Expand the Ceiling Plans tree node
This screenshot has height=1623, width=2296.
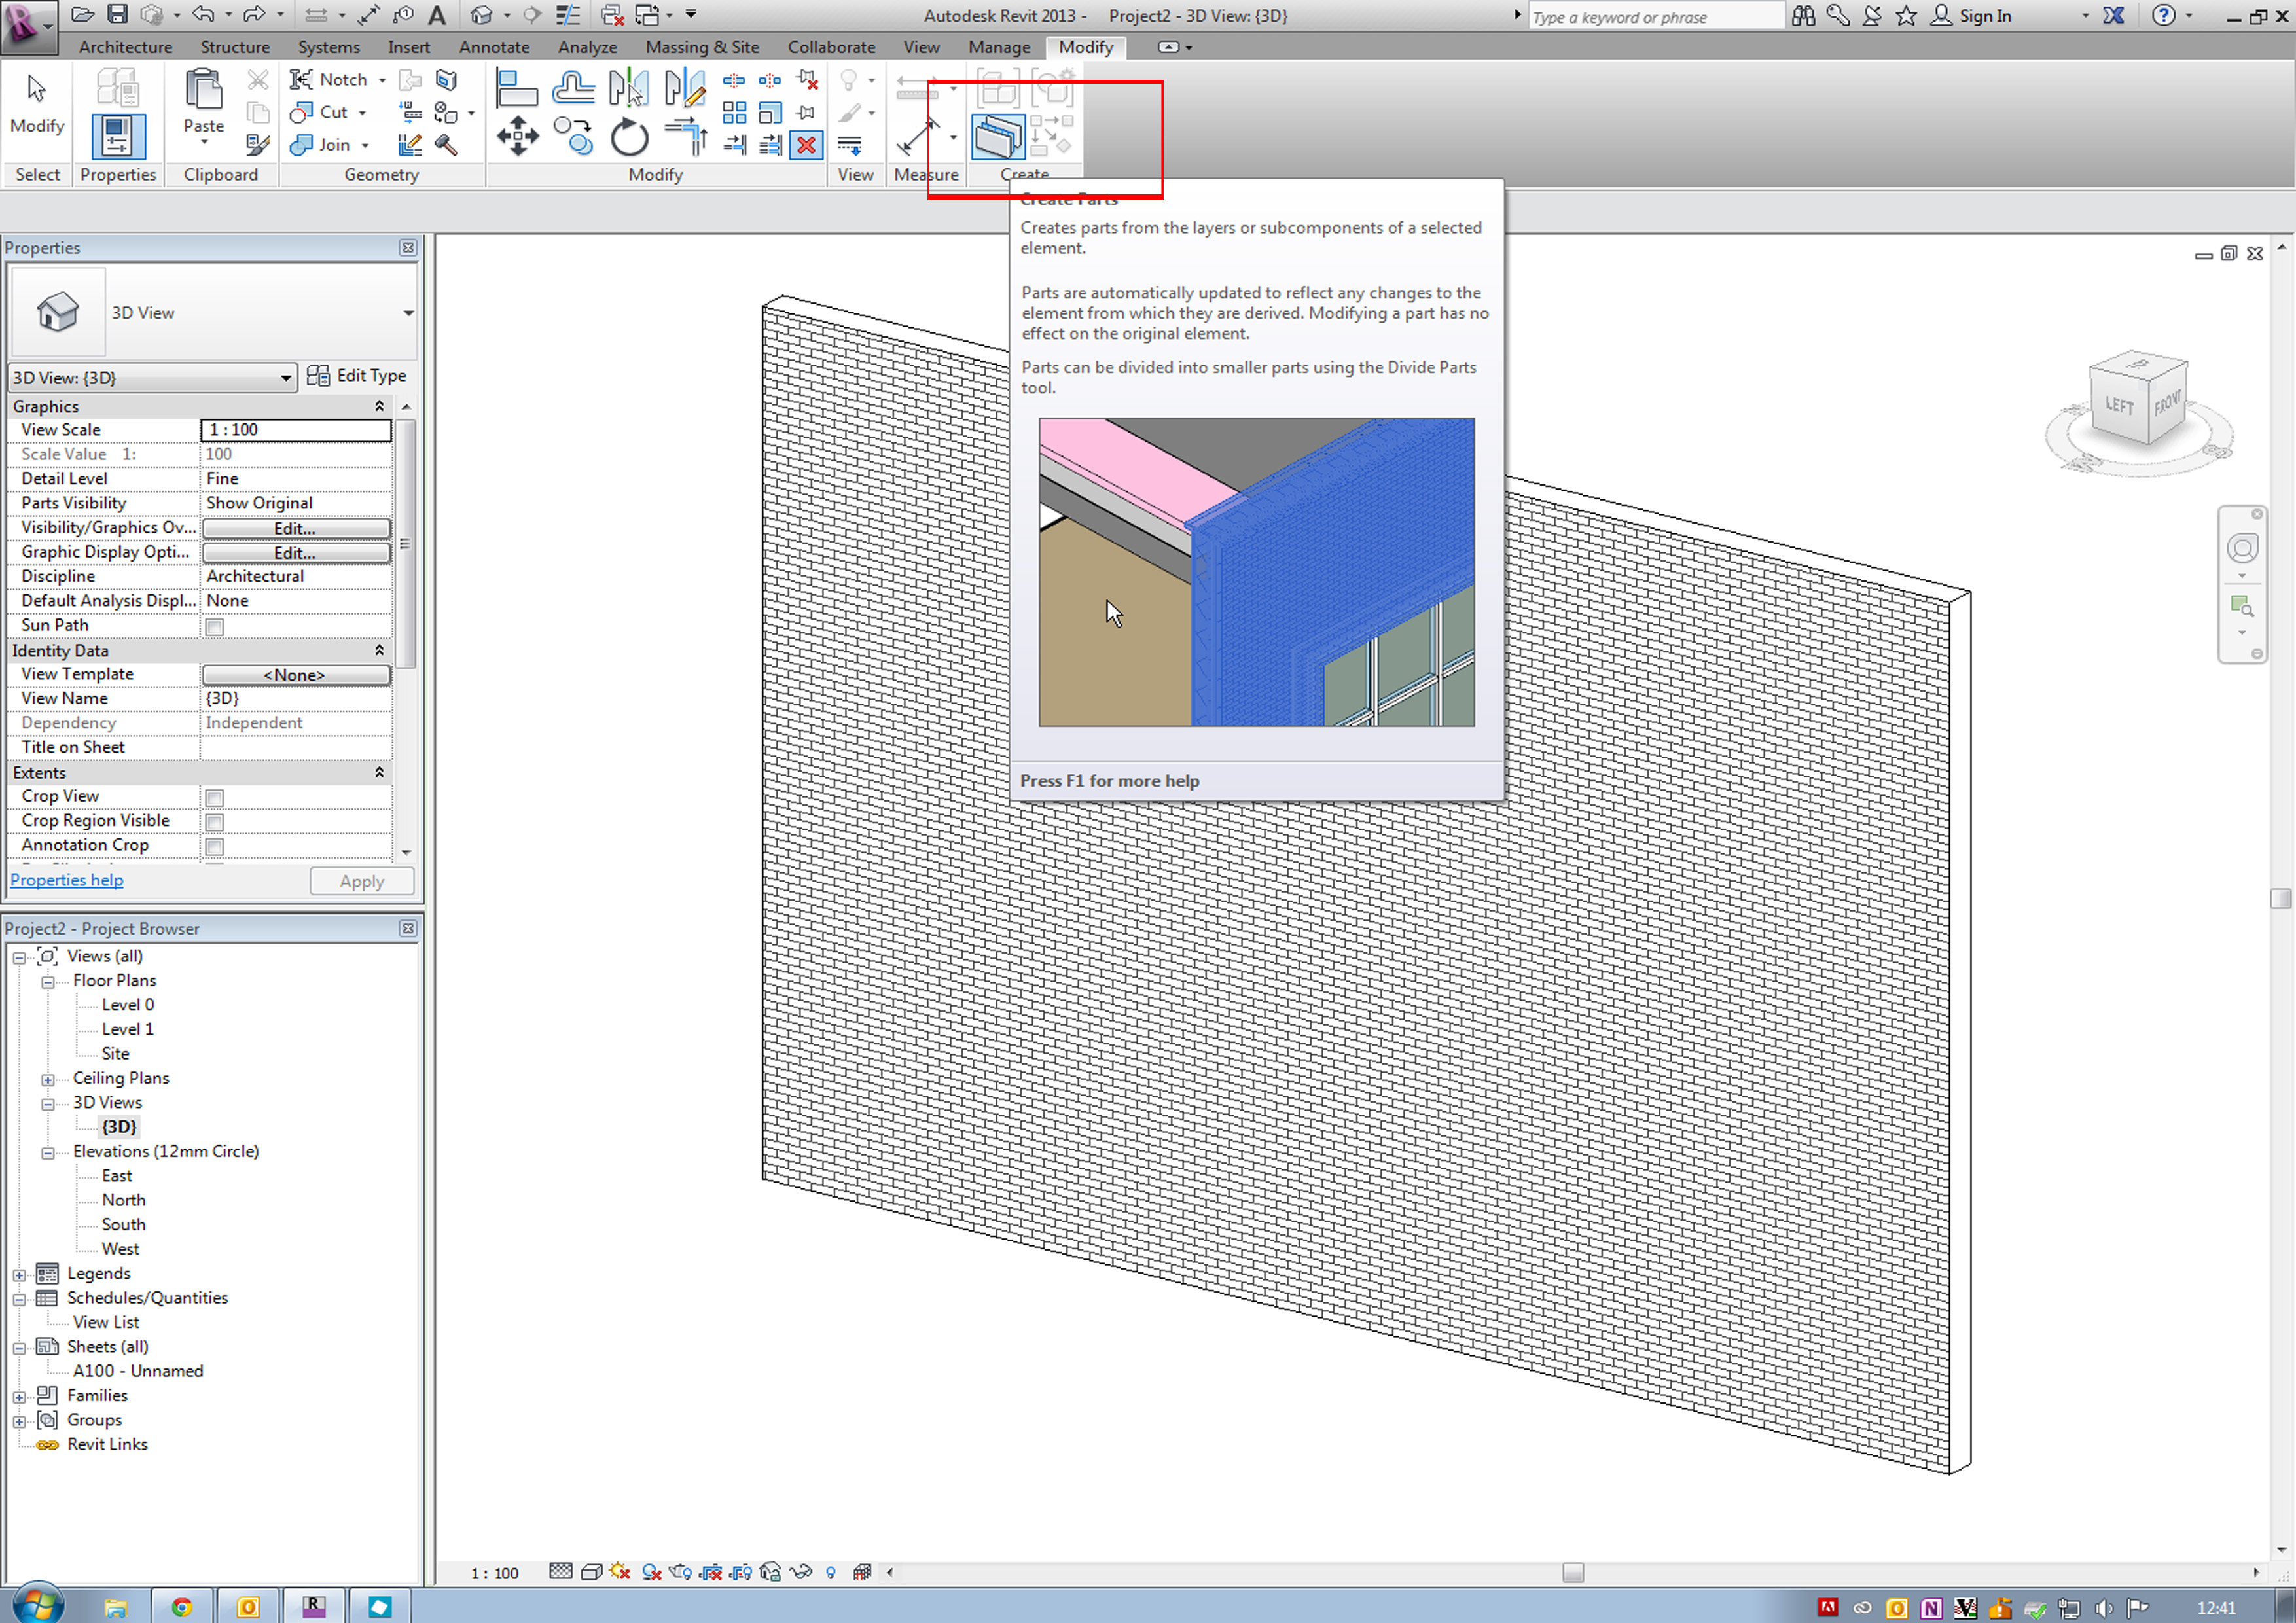(48, 1080)
